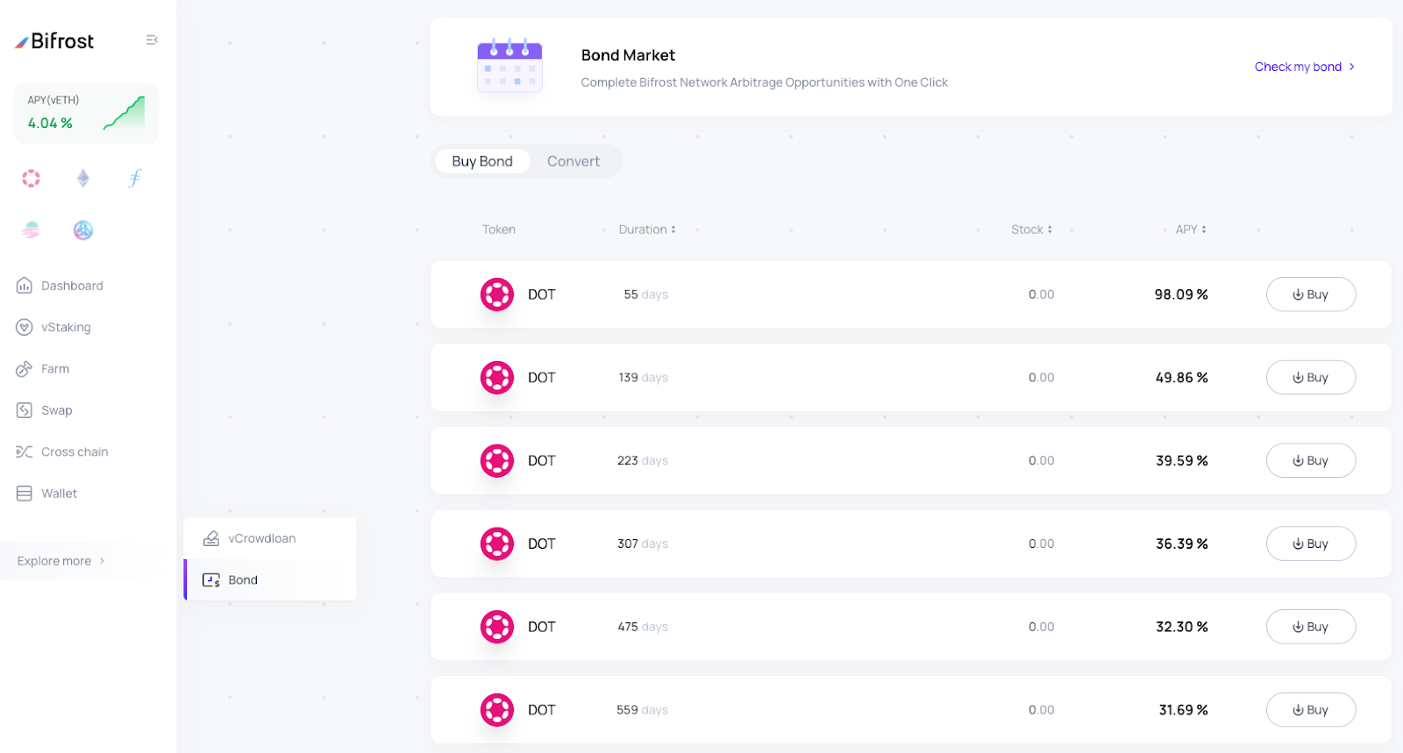Click the Bifrost logo

pyautogui.click(x=54, y=41)
